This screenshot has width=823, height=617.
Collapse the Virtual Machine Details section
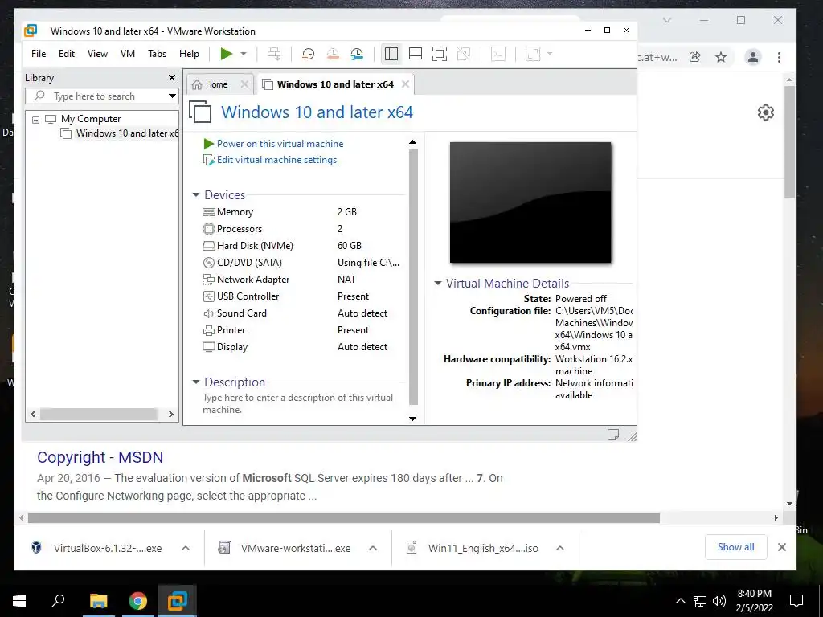438,284
